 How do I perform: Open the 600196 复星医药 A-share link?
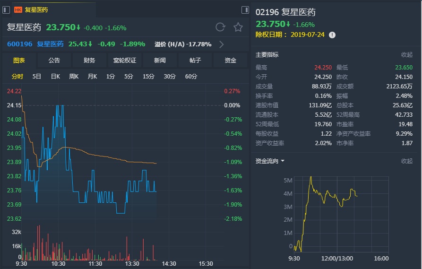click(35, 44)
